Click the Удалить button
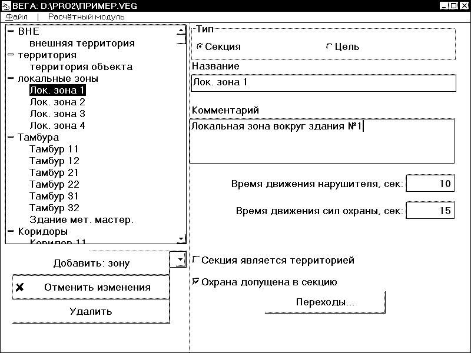This screenshot has height=353, width=471. click(91, 311)
